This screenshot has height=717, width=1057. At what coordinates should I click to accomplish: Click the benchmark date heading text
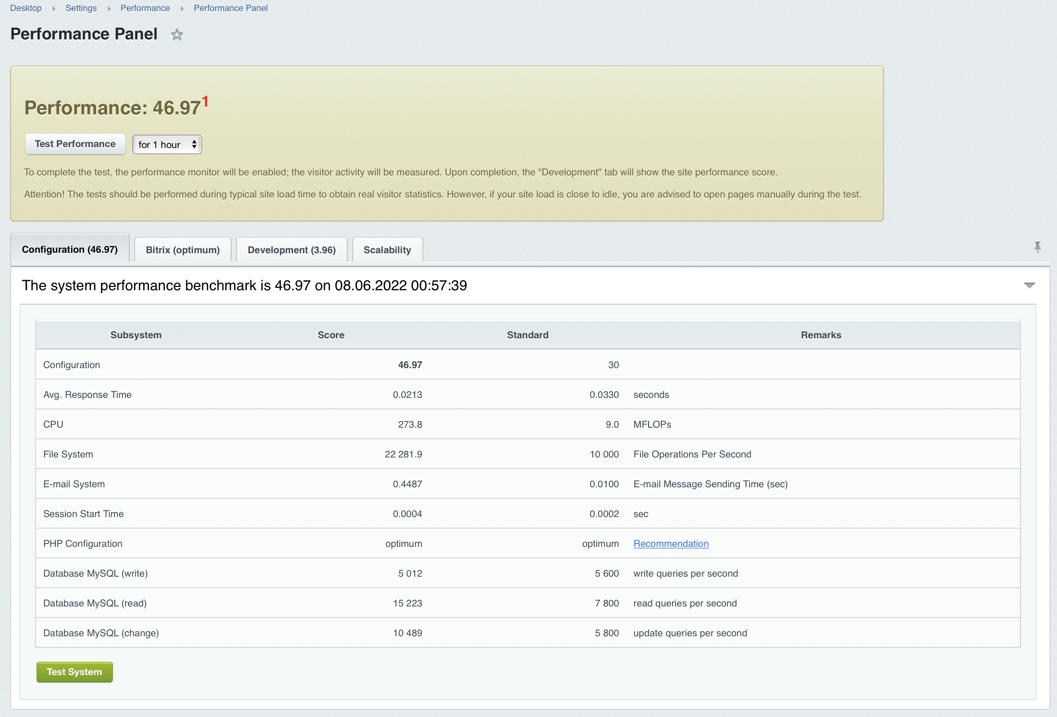coord(244,285)
